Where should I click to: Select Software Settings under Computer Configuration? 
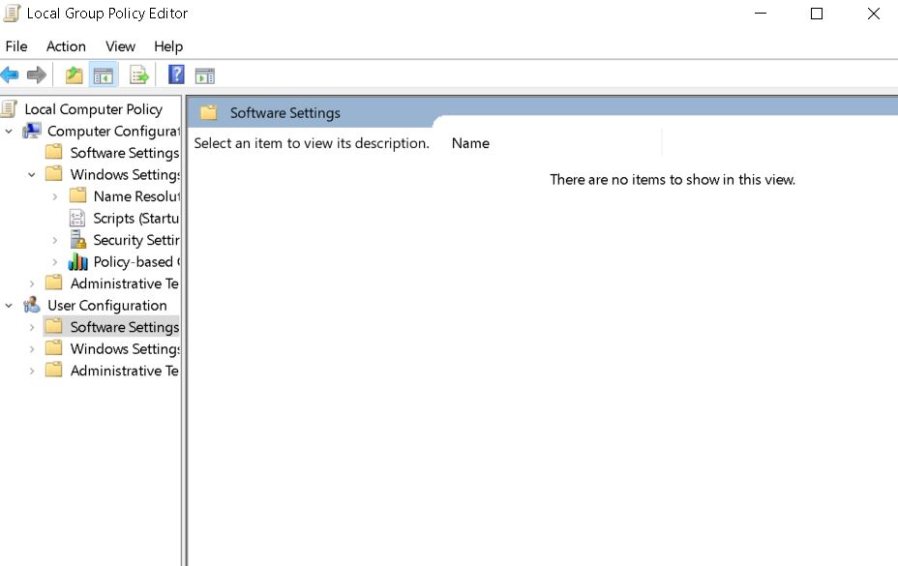pos(124,153)
